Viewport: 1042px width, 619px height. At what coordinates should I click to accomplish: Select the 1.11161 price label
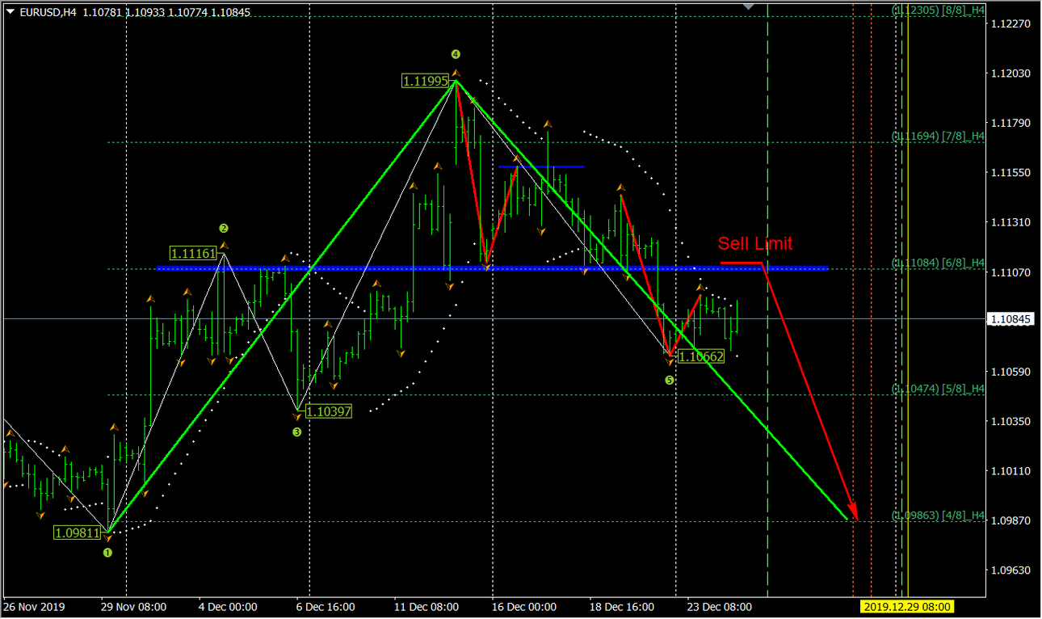tap(194, 253)
